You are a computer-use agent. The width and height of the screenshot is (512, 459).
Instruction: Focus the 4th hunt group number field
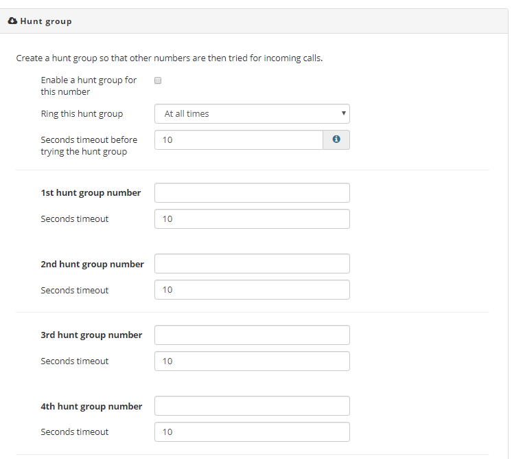252,406
